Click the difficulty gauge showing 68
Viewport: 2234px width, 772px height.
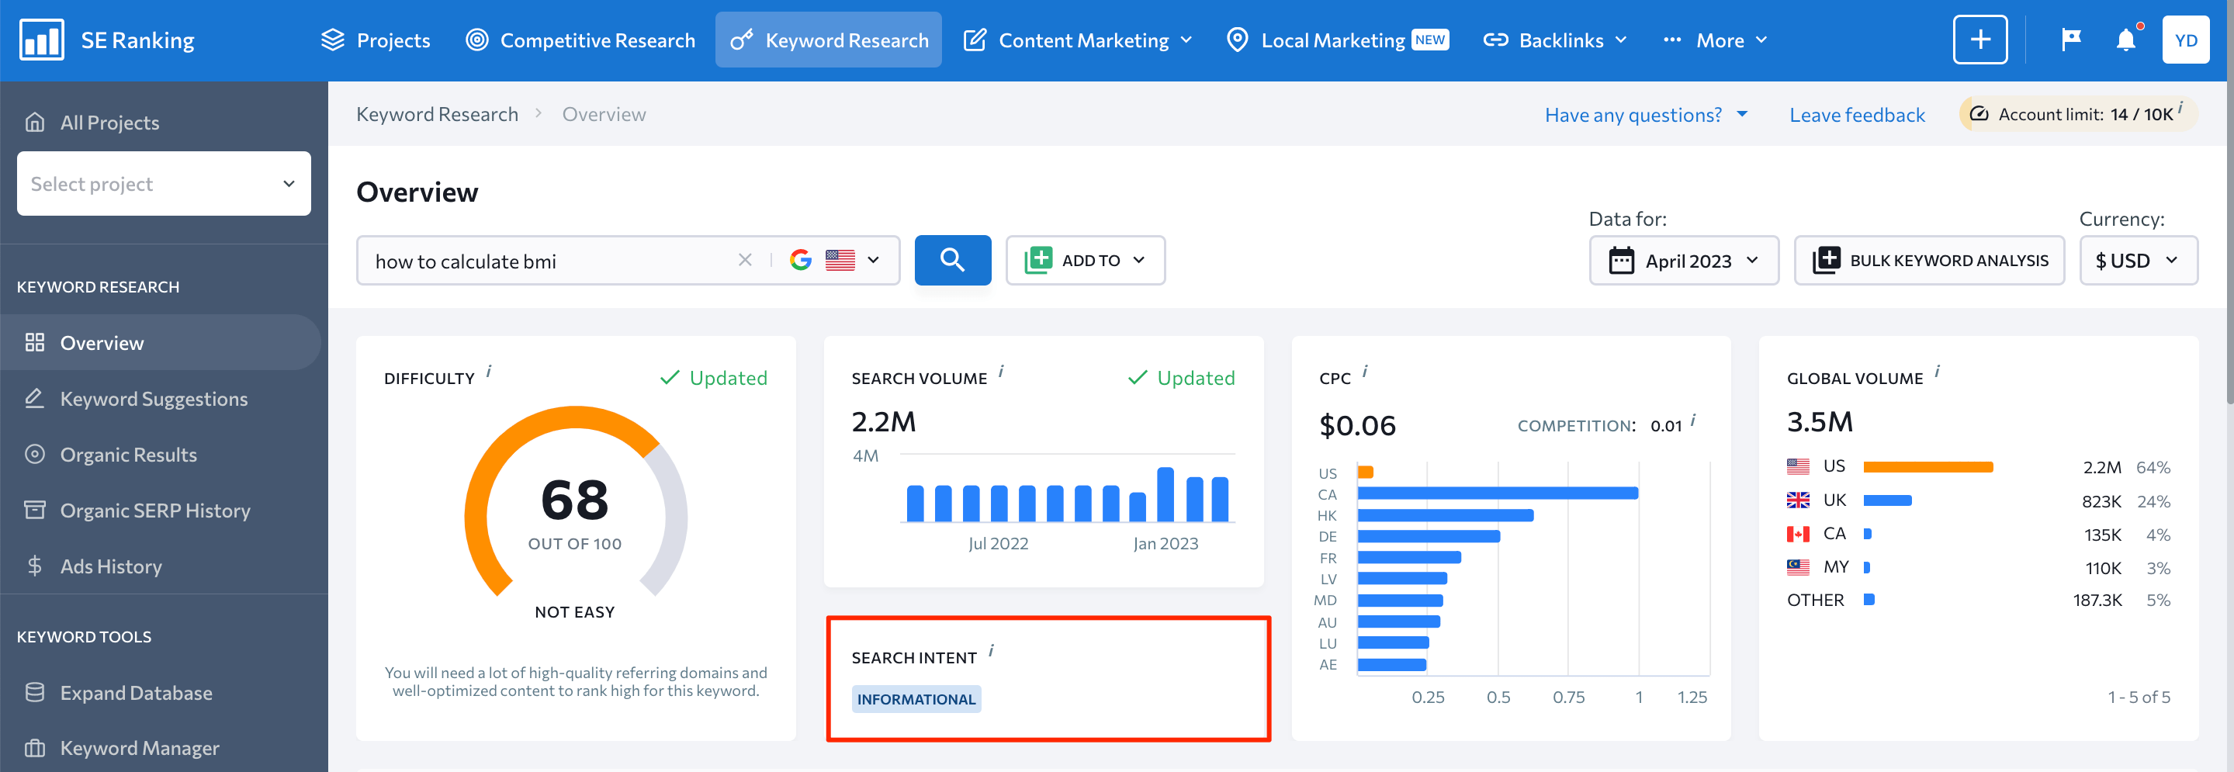576,501
